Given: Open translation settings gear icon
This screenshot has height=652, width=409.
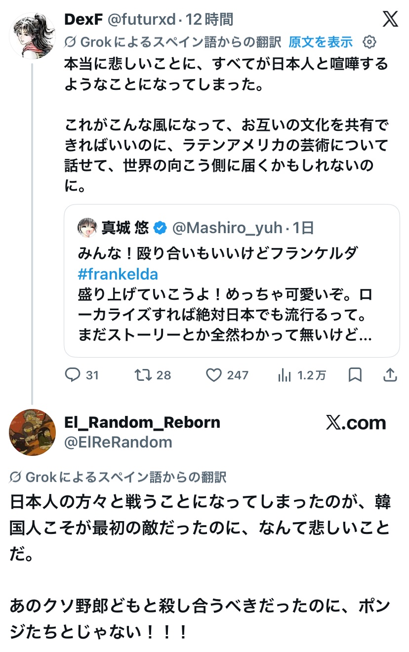Looking at the screenshot, I should 369,42.
